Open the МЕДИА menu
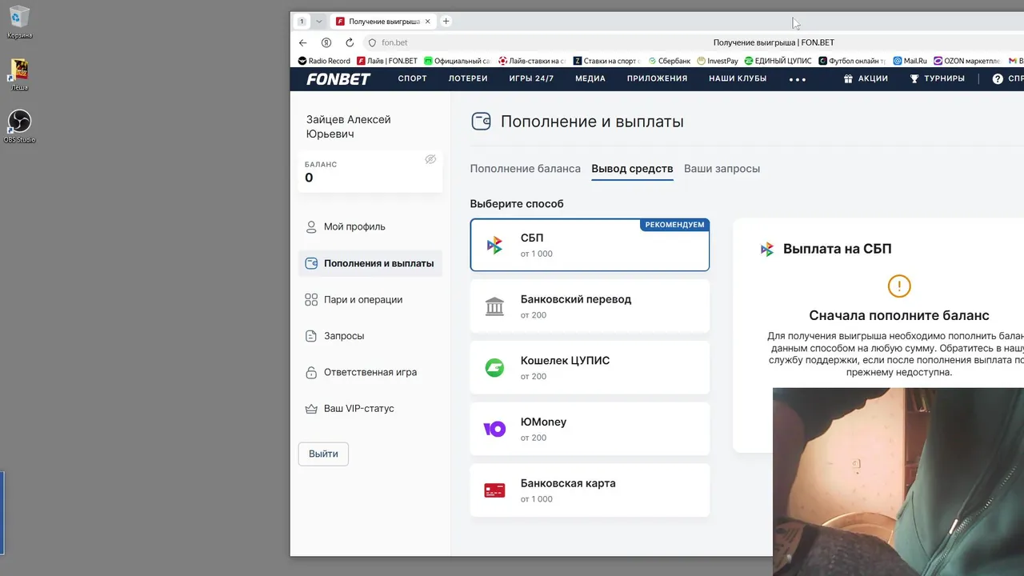This screenshot has height=576, width=1024. coord(590,78)
